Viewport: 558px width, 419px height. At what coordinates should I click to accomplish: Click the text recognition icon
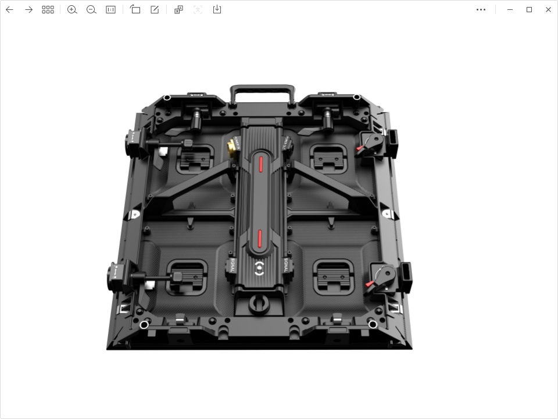(198, 10)
